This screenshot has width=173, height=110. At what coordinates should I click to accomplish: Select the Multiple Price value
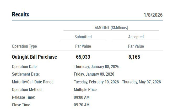coord(85,90)
